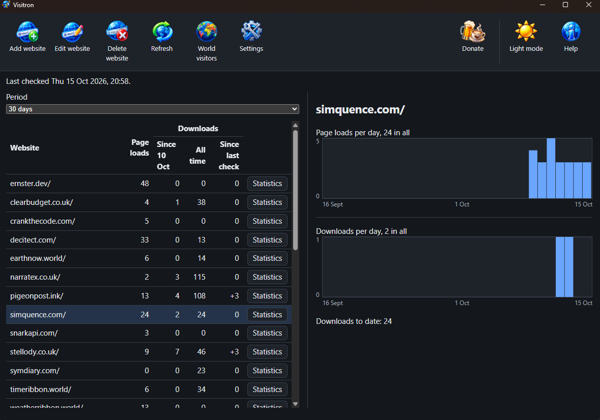The height and width of the screenshot is (420, 600).
Task: Click the scroll down arrow of the list
Action: (x=295, y=404)
